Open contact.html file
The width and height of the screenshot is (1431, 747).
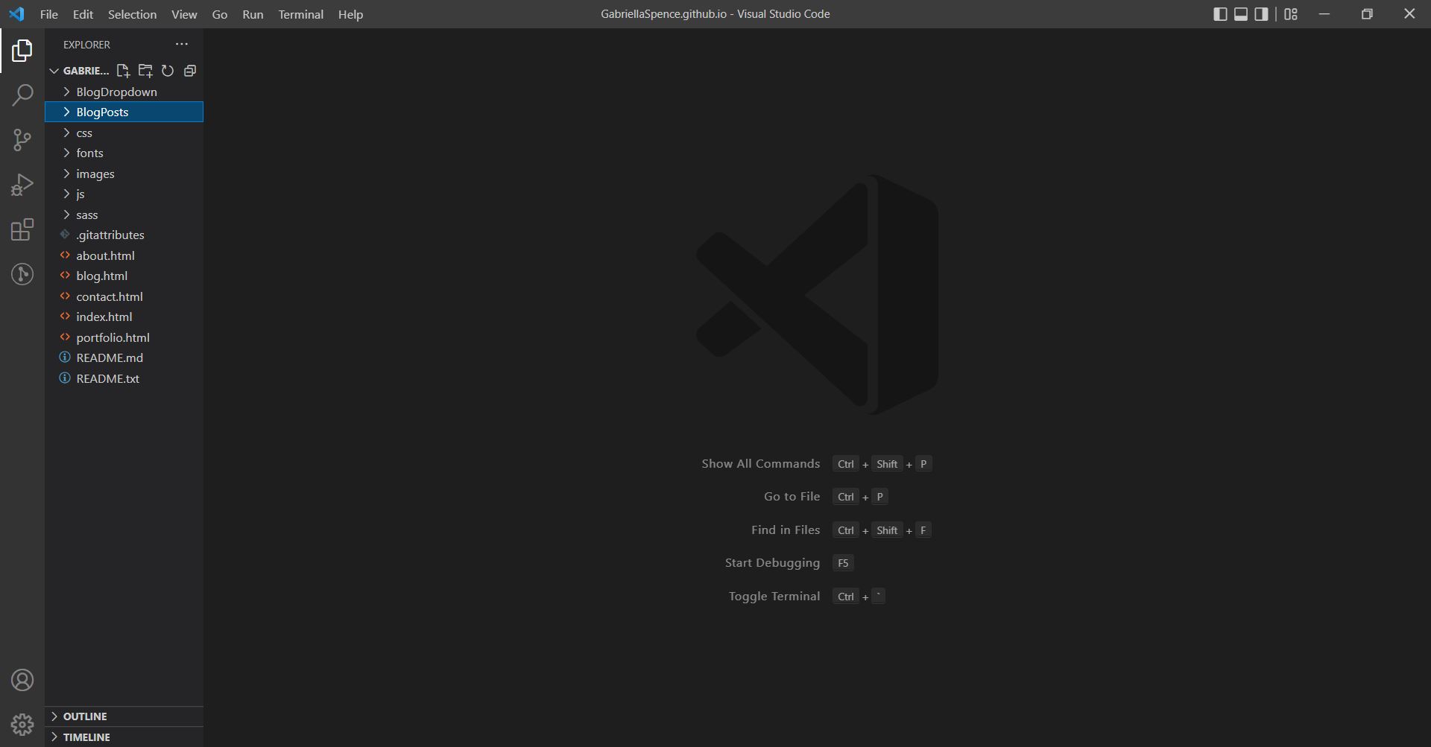click(x=124, y=296)
